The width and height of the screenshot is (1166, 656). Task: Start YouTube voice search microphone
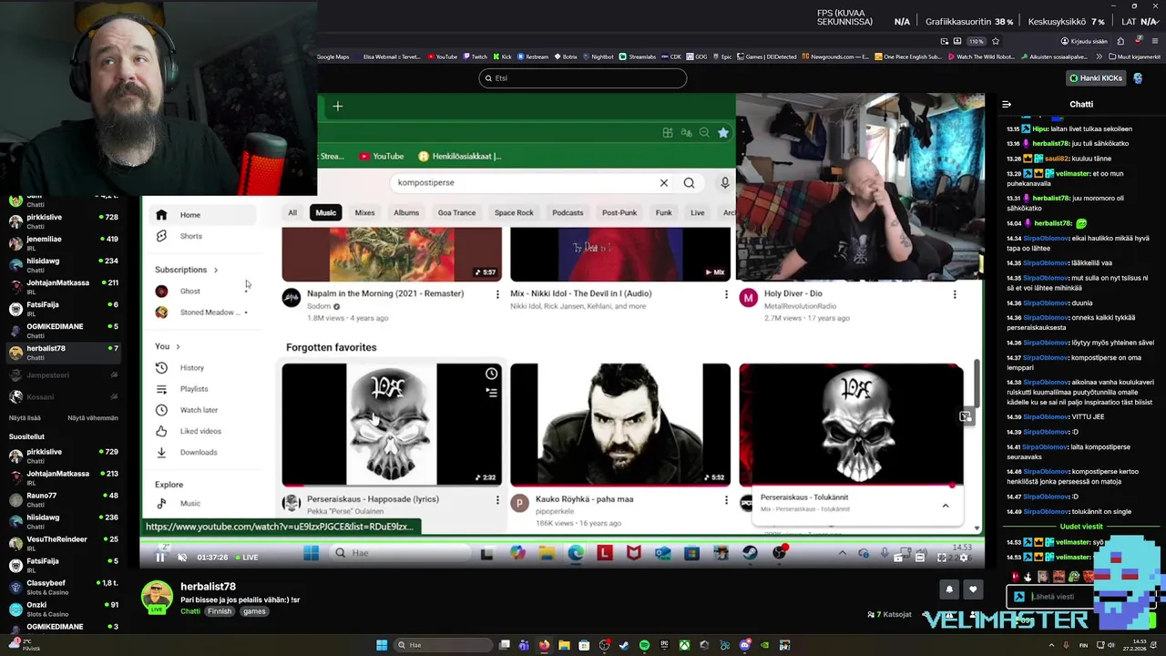(725, 183)
